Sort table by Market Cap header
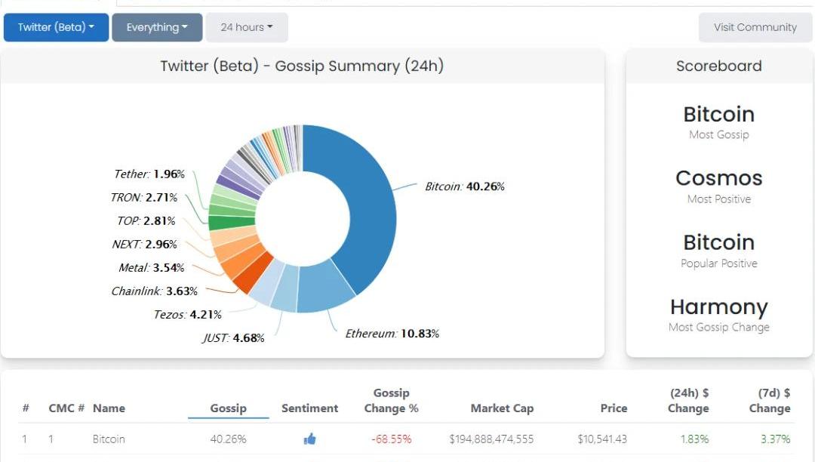This screenshot has height=462, width=815. click(502, 408)
